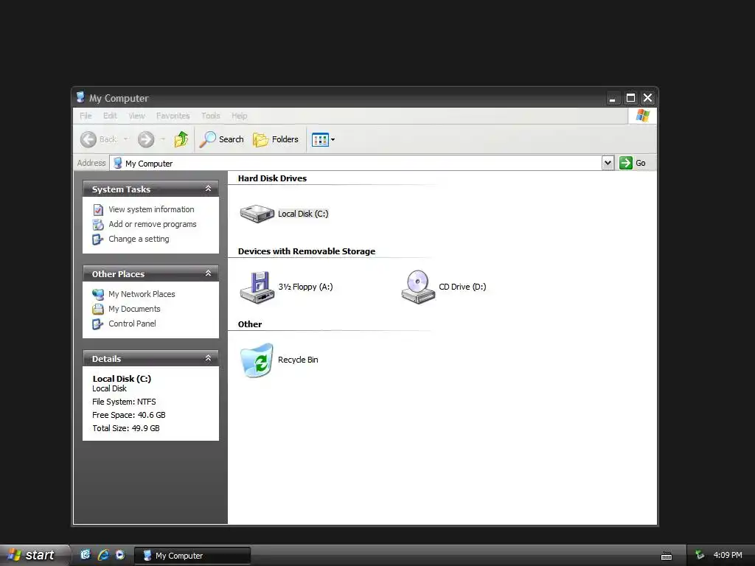Minimize the My Computer window
The height and width of the screenshot is (566, 755).
tap(613, 98)
